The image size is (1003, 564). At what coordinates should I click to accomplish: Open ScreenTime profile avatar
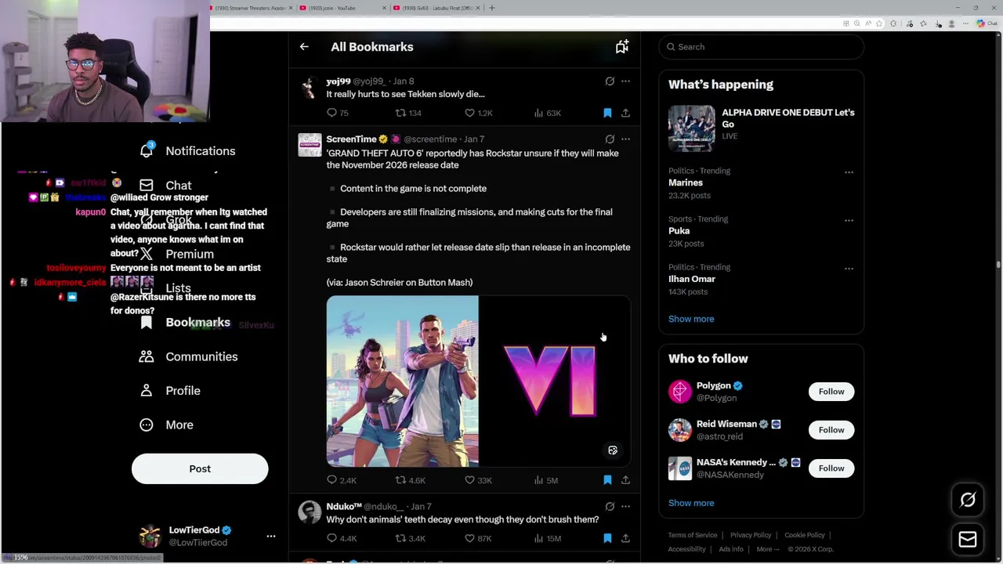[310, 145]
